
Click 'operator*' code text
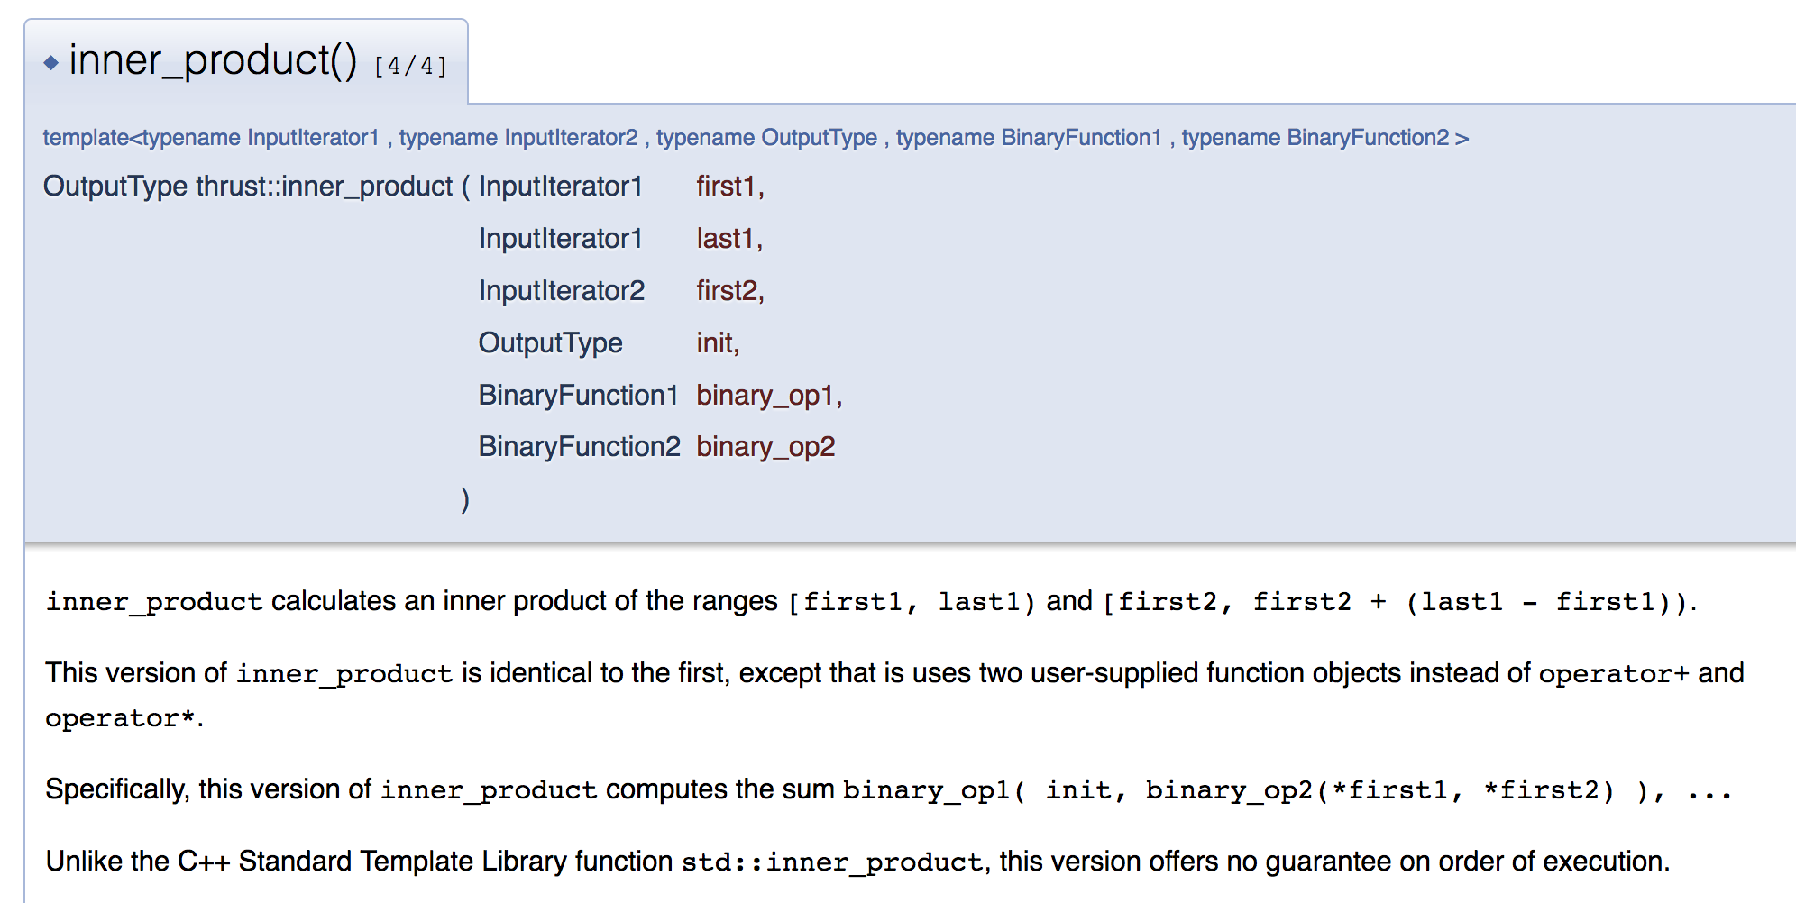[x=121, y=719]
